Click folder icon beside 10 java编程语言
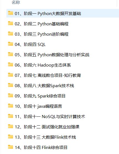The height and width of the screenshot is (154, 119). pyautogui.click(x=10, y=106)
